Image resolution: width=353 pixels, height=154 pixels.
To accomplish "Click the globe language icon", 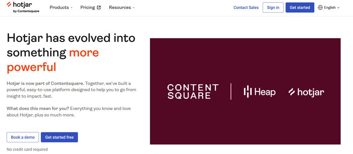I will (x=320, y=7).
